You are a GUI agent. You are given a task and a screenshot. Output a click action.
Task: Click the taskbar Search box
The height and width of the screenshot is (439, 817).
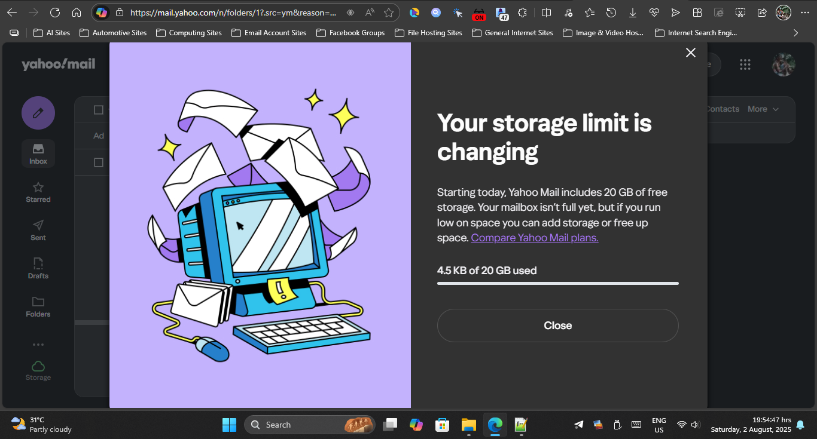pos(310,425)
